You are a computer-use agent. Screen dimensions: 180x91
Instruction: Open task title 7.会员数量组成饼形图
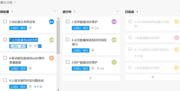[24, 40]
